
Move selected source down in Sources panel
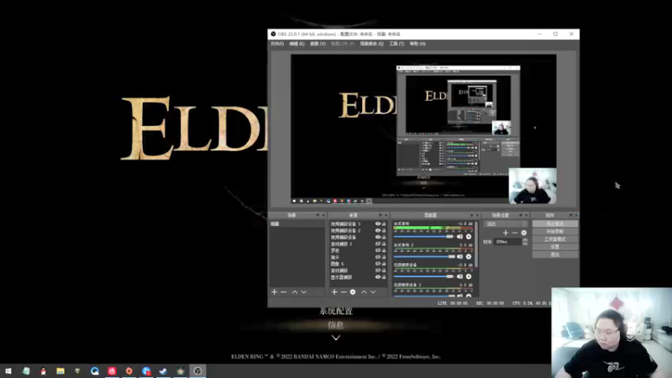(x=373, y=291)
